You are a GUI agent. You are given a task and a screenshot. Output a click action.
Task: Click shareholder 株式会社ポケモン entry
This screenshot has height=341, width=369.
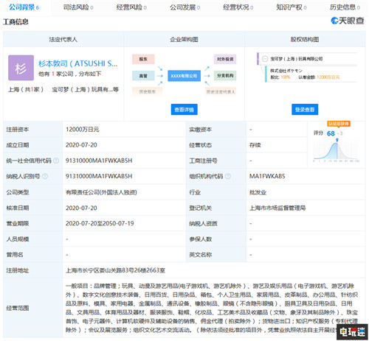[286, 71]
